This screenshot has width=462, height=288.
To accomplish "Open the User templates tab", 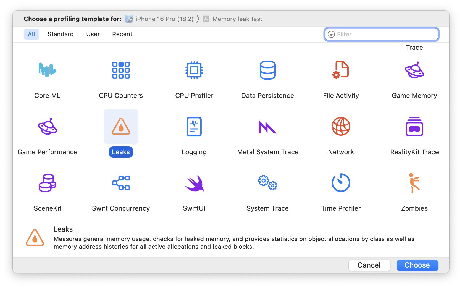I will click(93, 34).
